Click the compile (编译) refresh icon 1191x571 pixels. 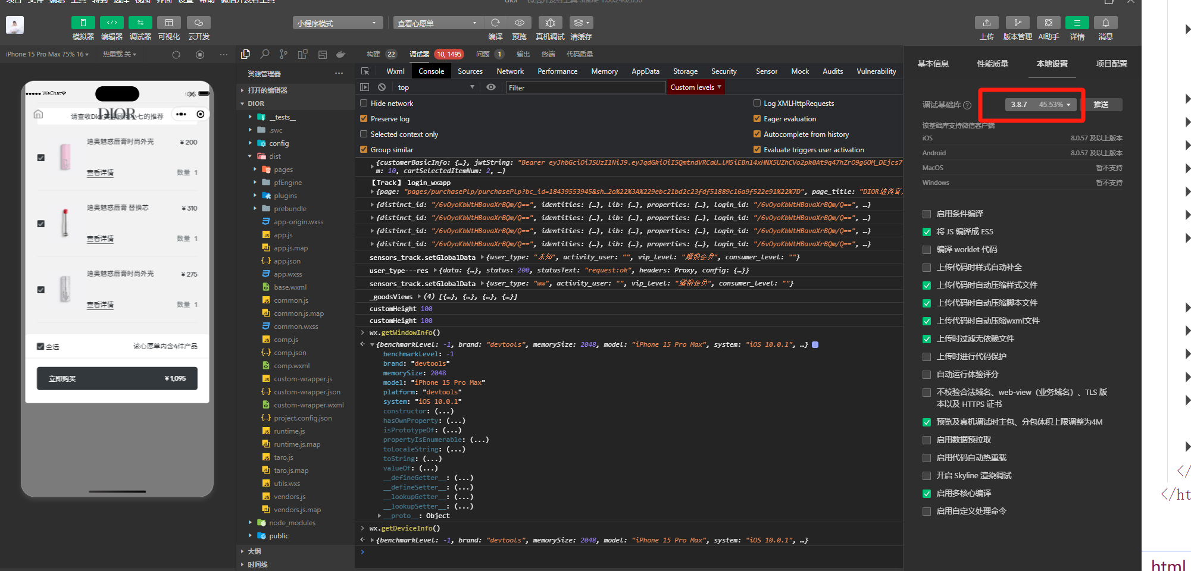[x=495, y=23]
